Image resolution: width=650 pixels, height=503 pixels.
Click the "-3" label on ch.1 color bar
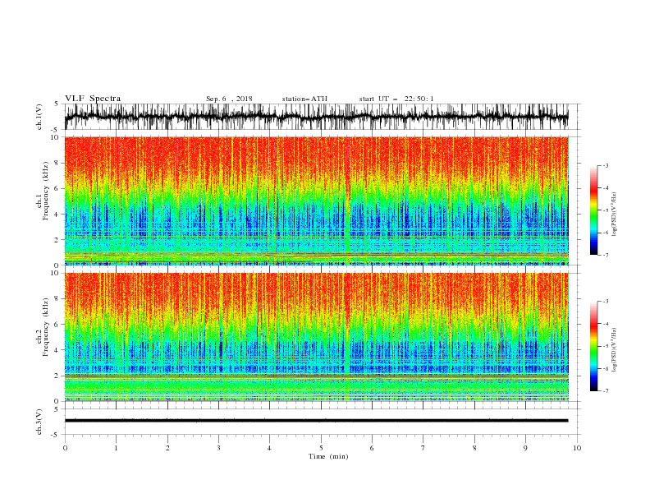click(x=606, y=165)
